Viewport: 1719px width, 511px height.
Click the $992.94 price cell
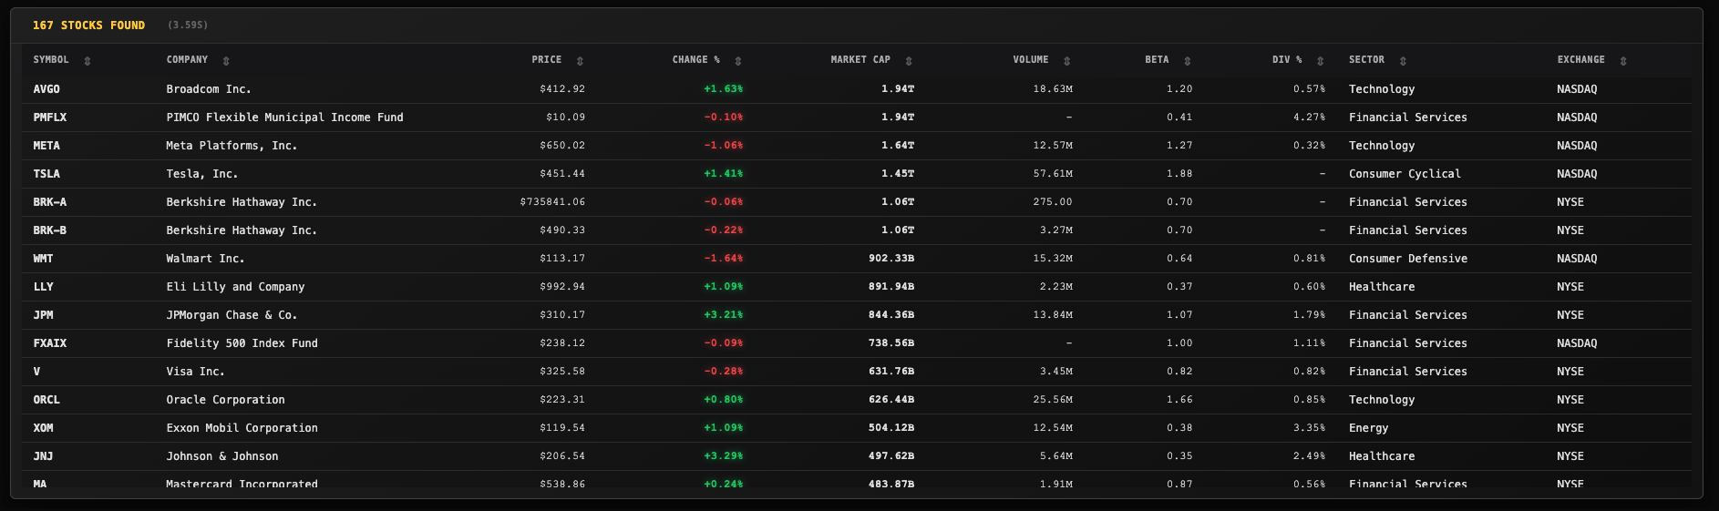(x=562, y=287)
